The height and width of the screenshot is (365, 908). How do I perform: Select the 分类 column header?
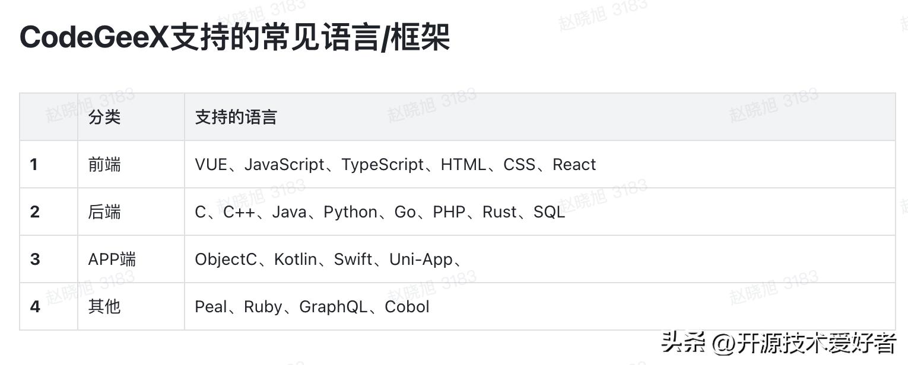[x=104, y=117]
